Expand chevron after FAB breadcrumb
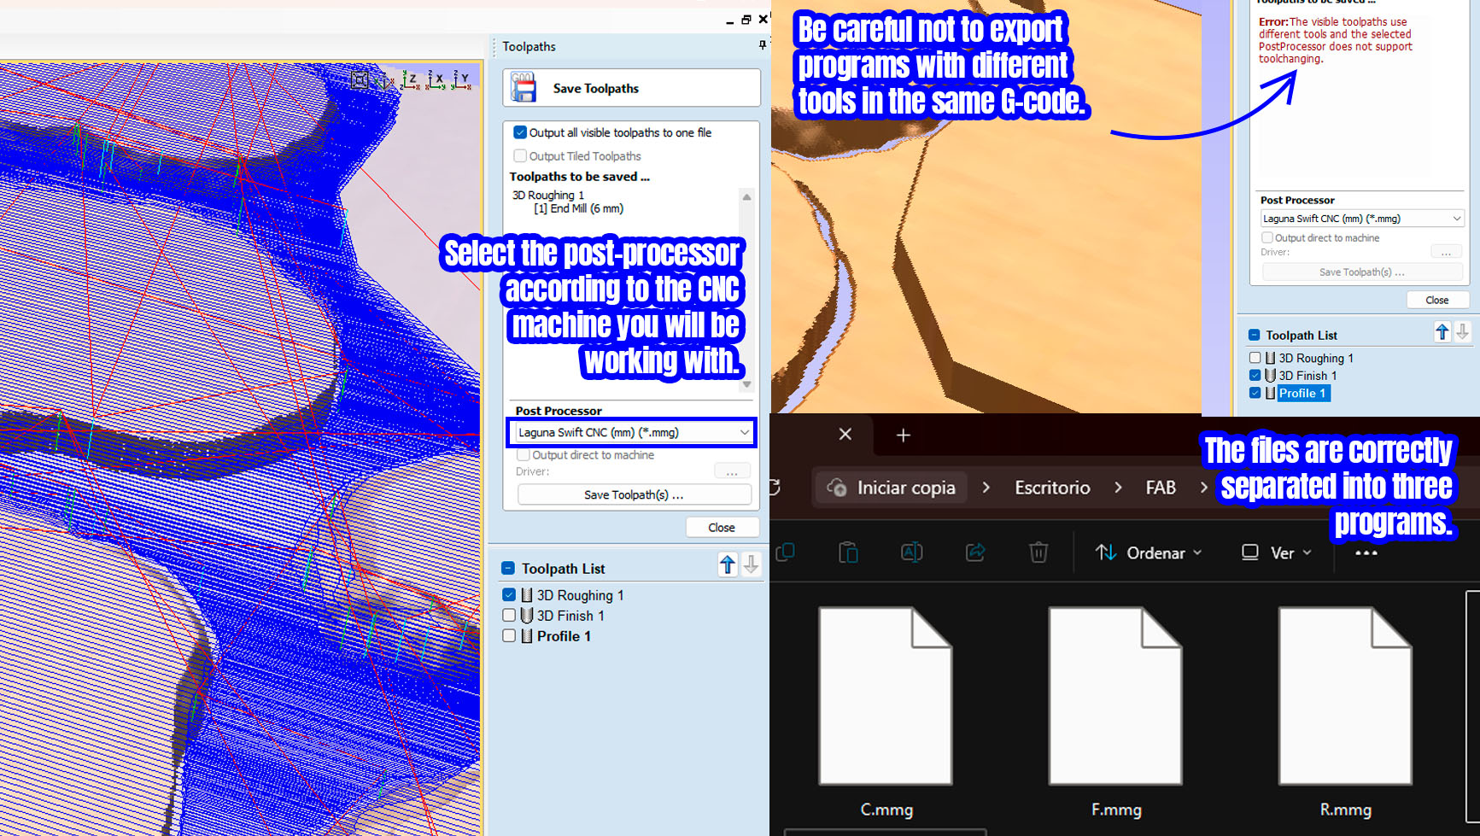1480x836 pixels. click(1204, 488)
